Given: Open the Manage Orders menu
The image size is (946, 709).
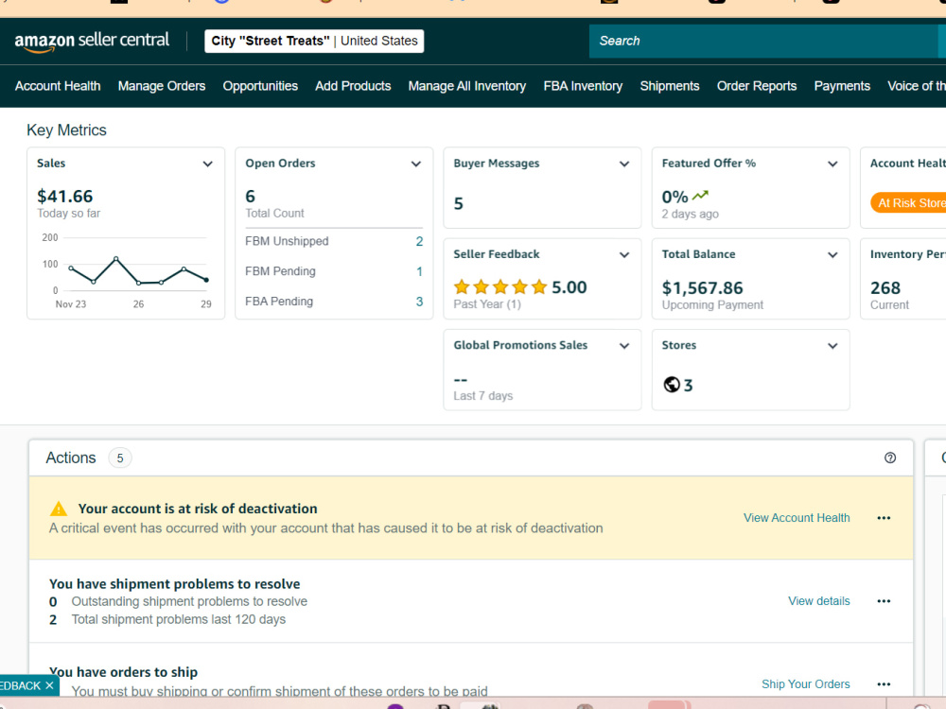Looking at the screenshot, I should tap(162, 86).
